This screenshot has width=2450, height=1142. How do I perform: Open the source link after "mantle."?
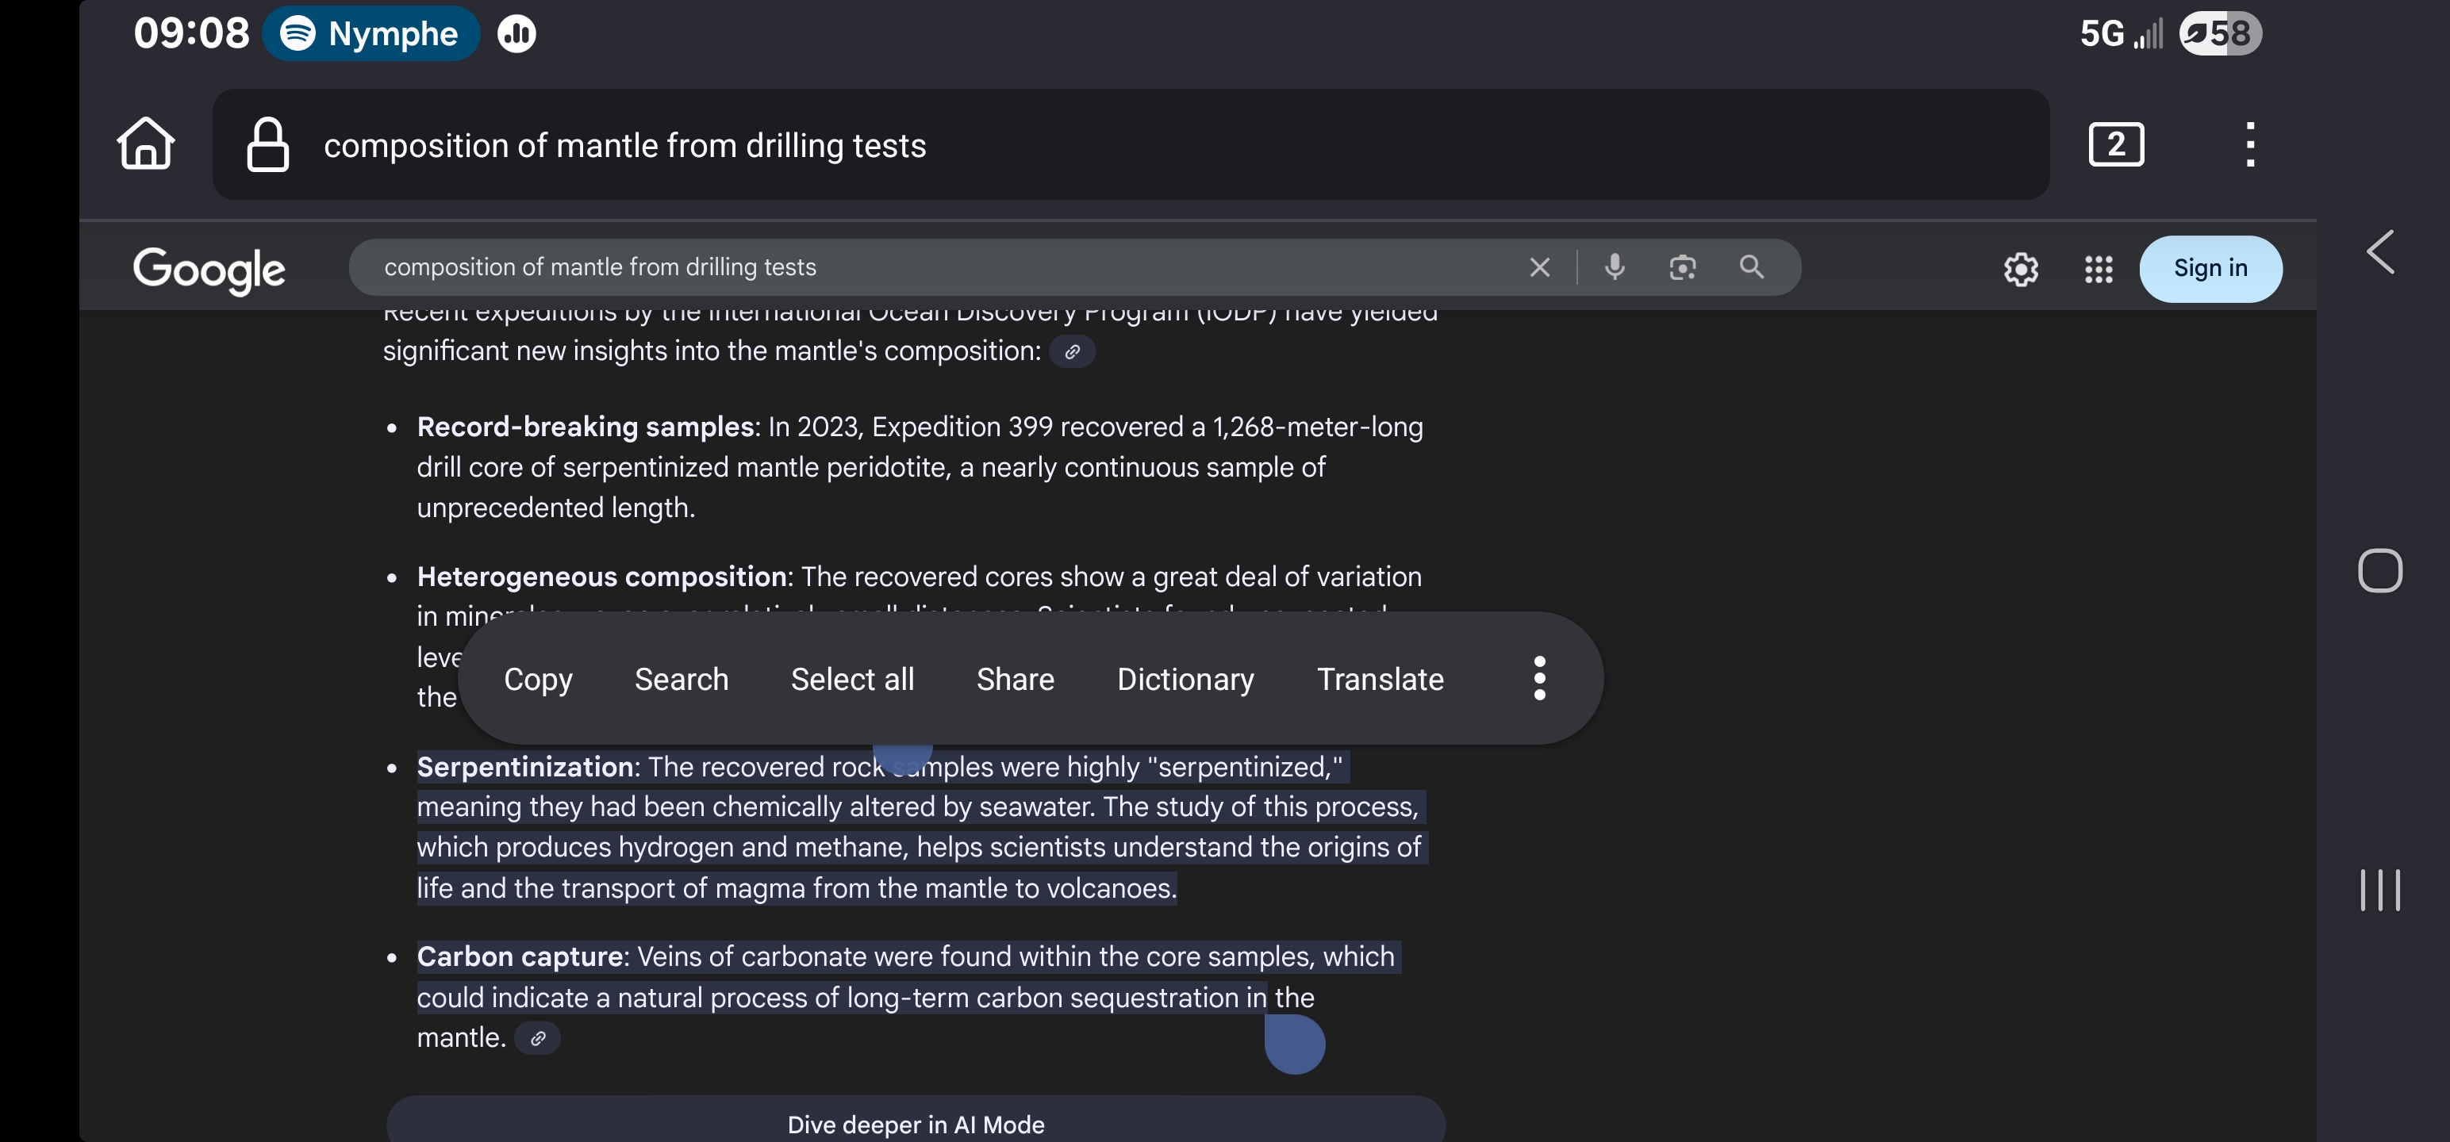pos(537,1038)
